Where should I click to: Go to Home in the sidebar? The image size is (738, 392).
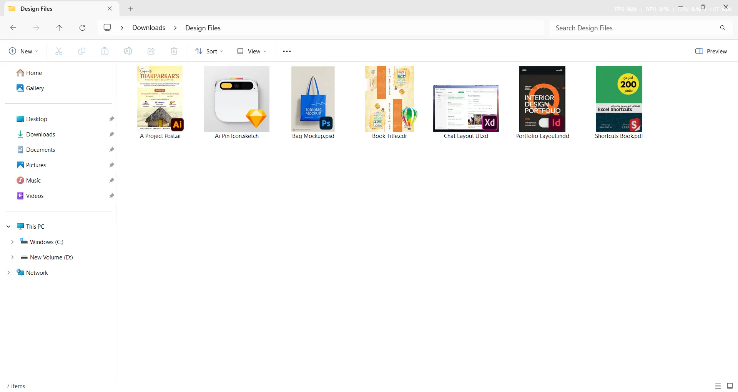(30, 73)
